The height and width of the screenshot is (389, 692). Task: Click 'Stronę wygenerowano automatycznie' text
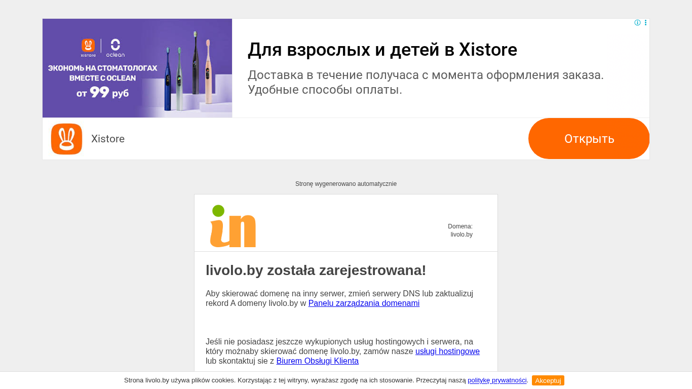click(346, 184)
